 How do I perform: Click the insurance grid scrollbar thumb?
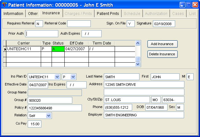coord(138,59)
